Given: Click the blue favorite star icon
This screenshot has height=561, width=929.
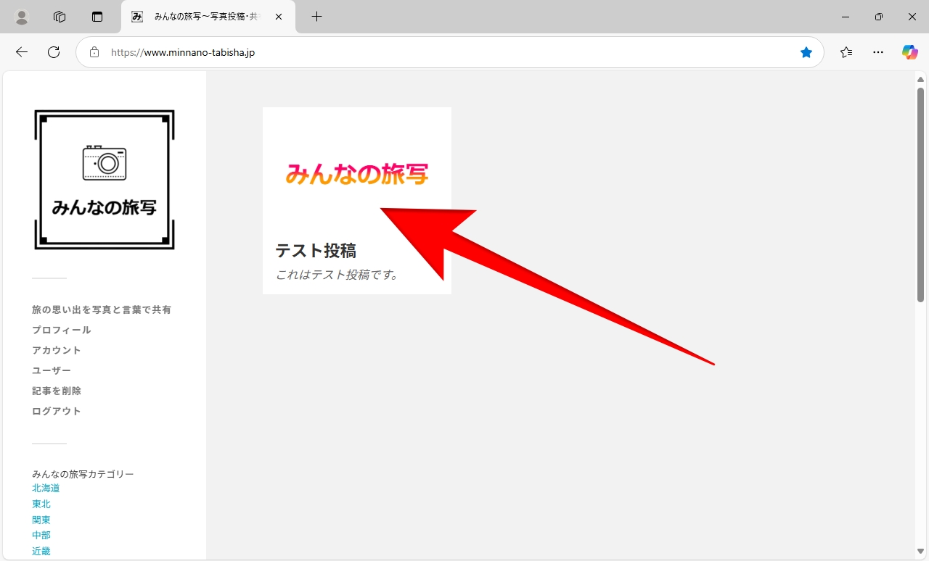Looking at the screenshot, I should coord(806,52).
